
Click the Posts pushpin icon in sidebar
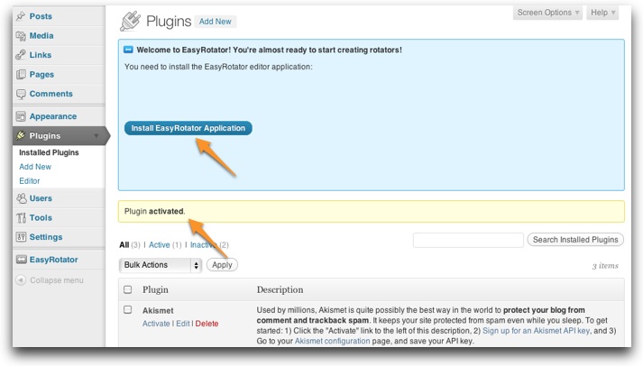click(21, 16)
